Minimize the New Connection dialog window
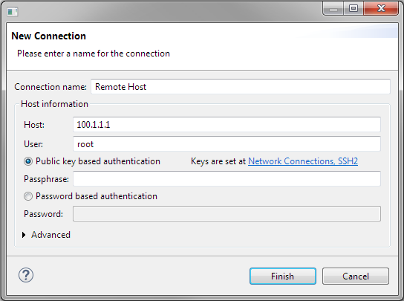 pos(333,8)
